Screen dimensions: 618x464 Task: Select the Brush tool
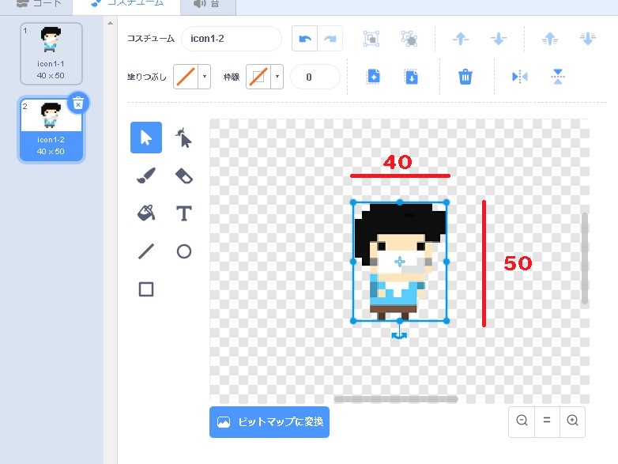click(x=146, y=175)
